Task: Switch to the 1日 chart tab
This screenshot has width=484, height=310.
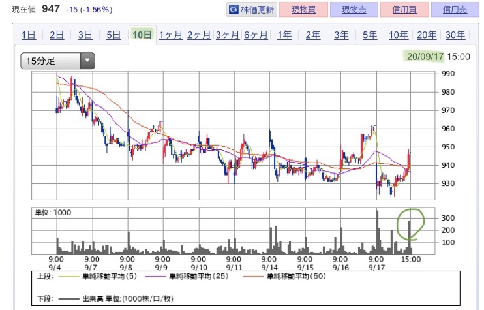Action: click(29, 35)
